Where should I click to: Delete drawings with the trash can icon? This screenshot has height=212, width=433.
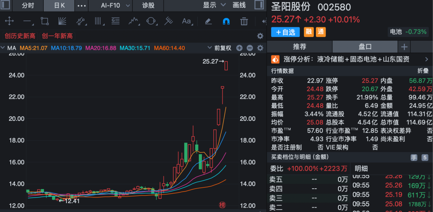tap(244, 21)
